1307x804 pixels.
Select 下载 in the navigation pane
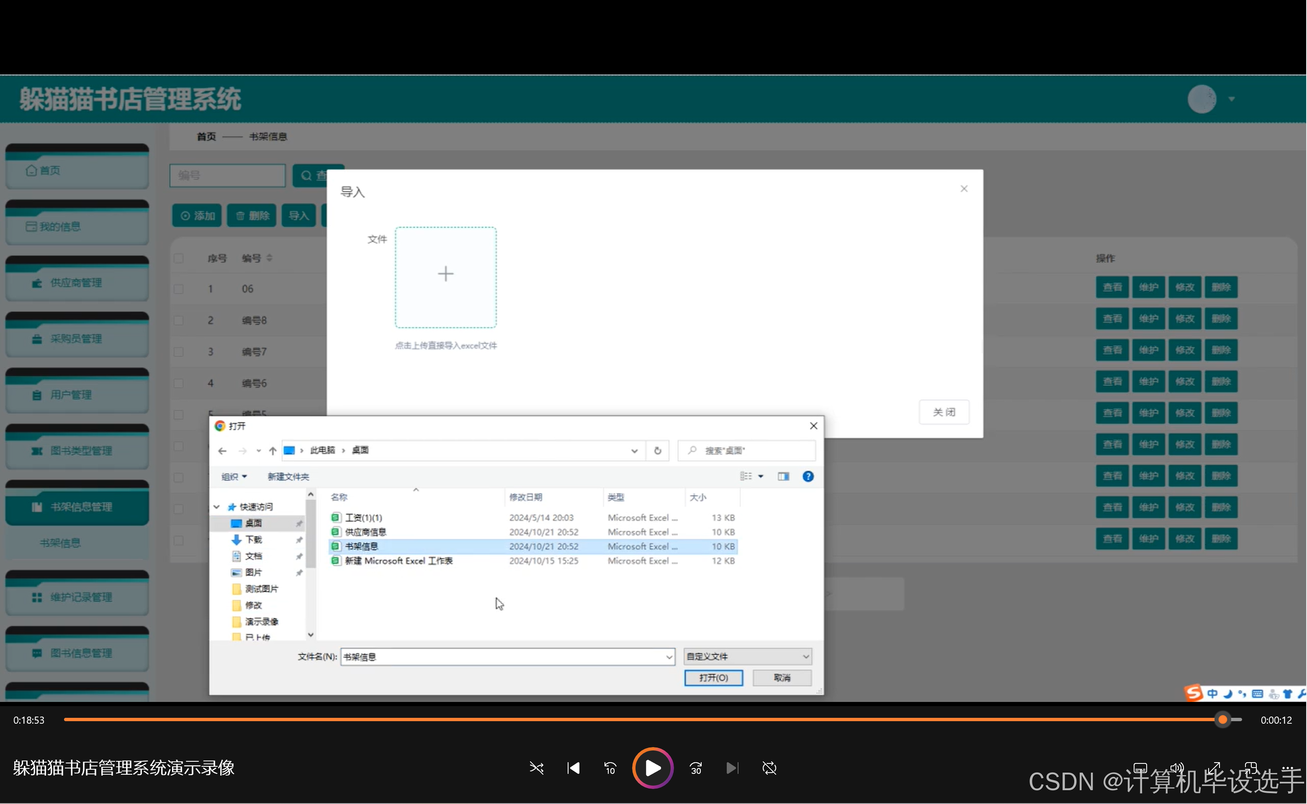coord(253,539)
